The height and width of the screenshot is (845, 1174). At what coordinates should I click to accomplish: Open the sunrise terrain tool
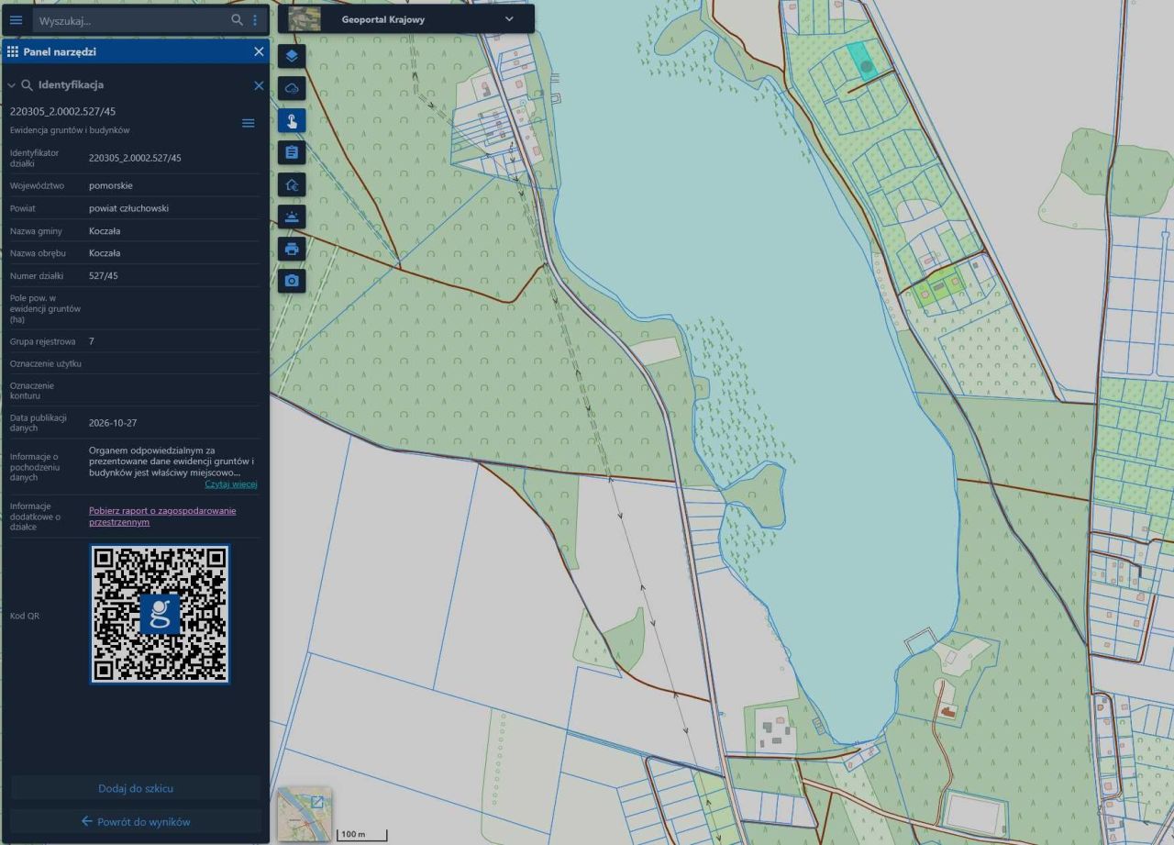pyautogui.click(x=292, y=217)
